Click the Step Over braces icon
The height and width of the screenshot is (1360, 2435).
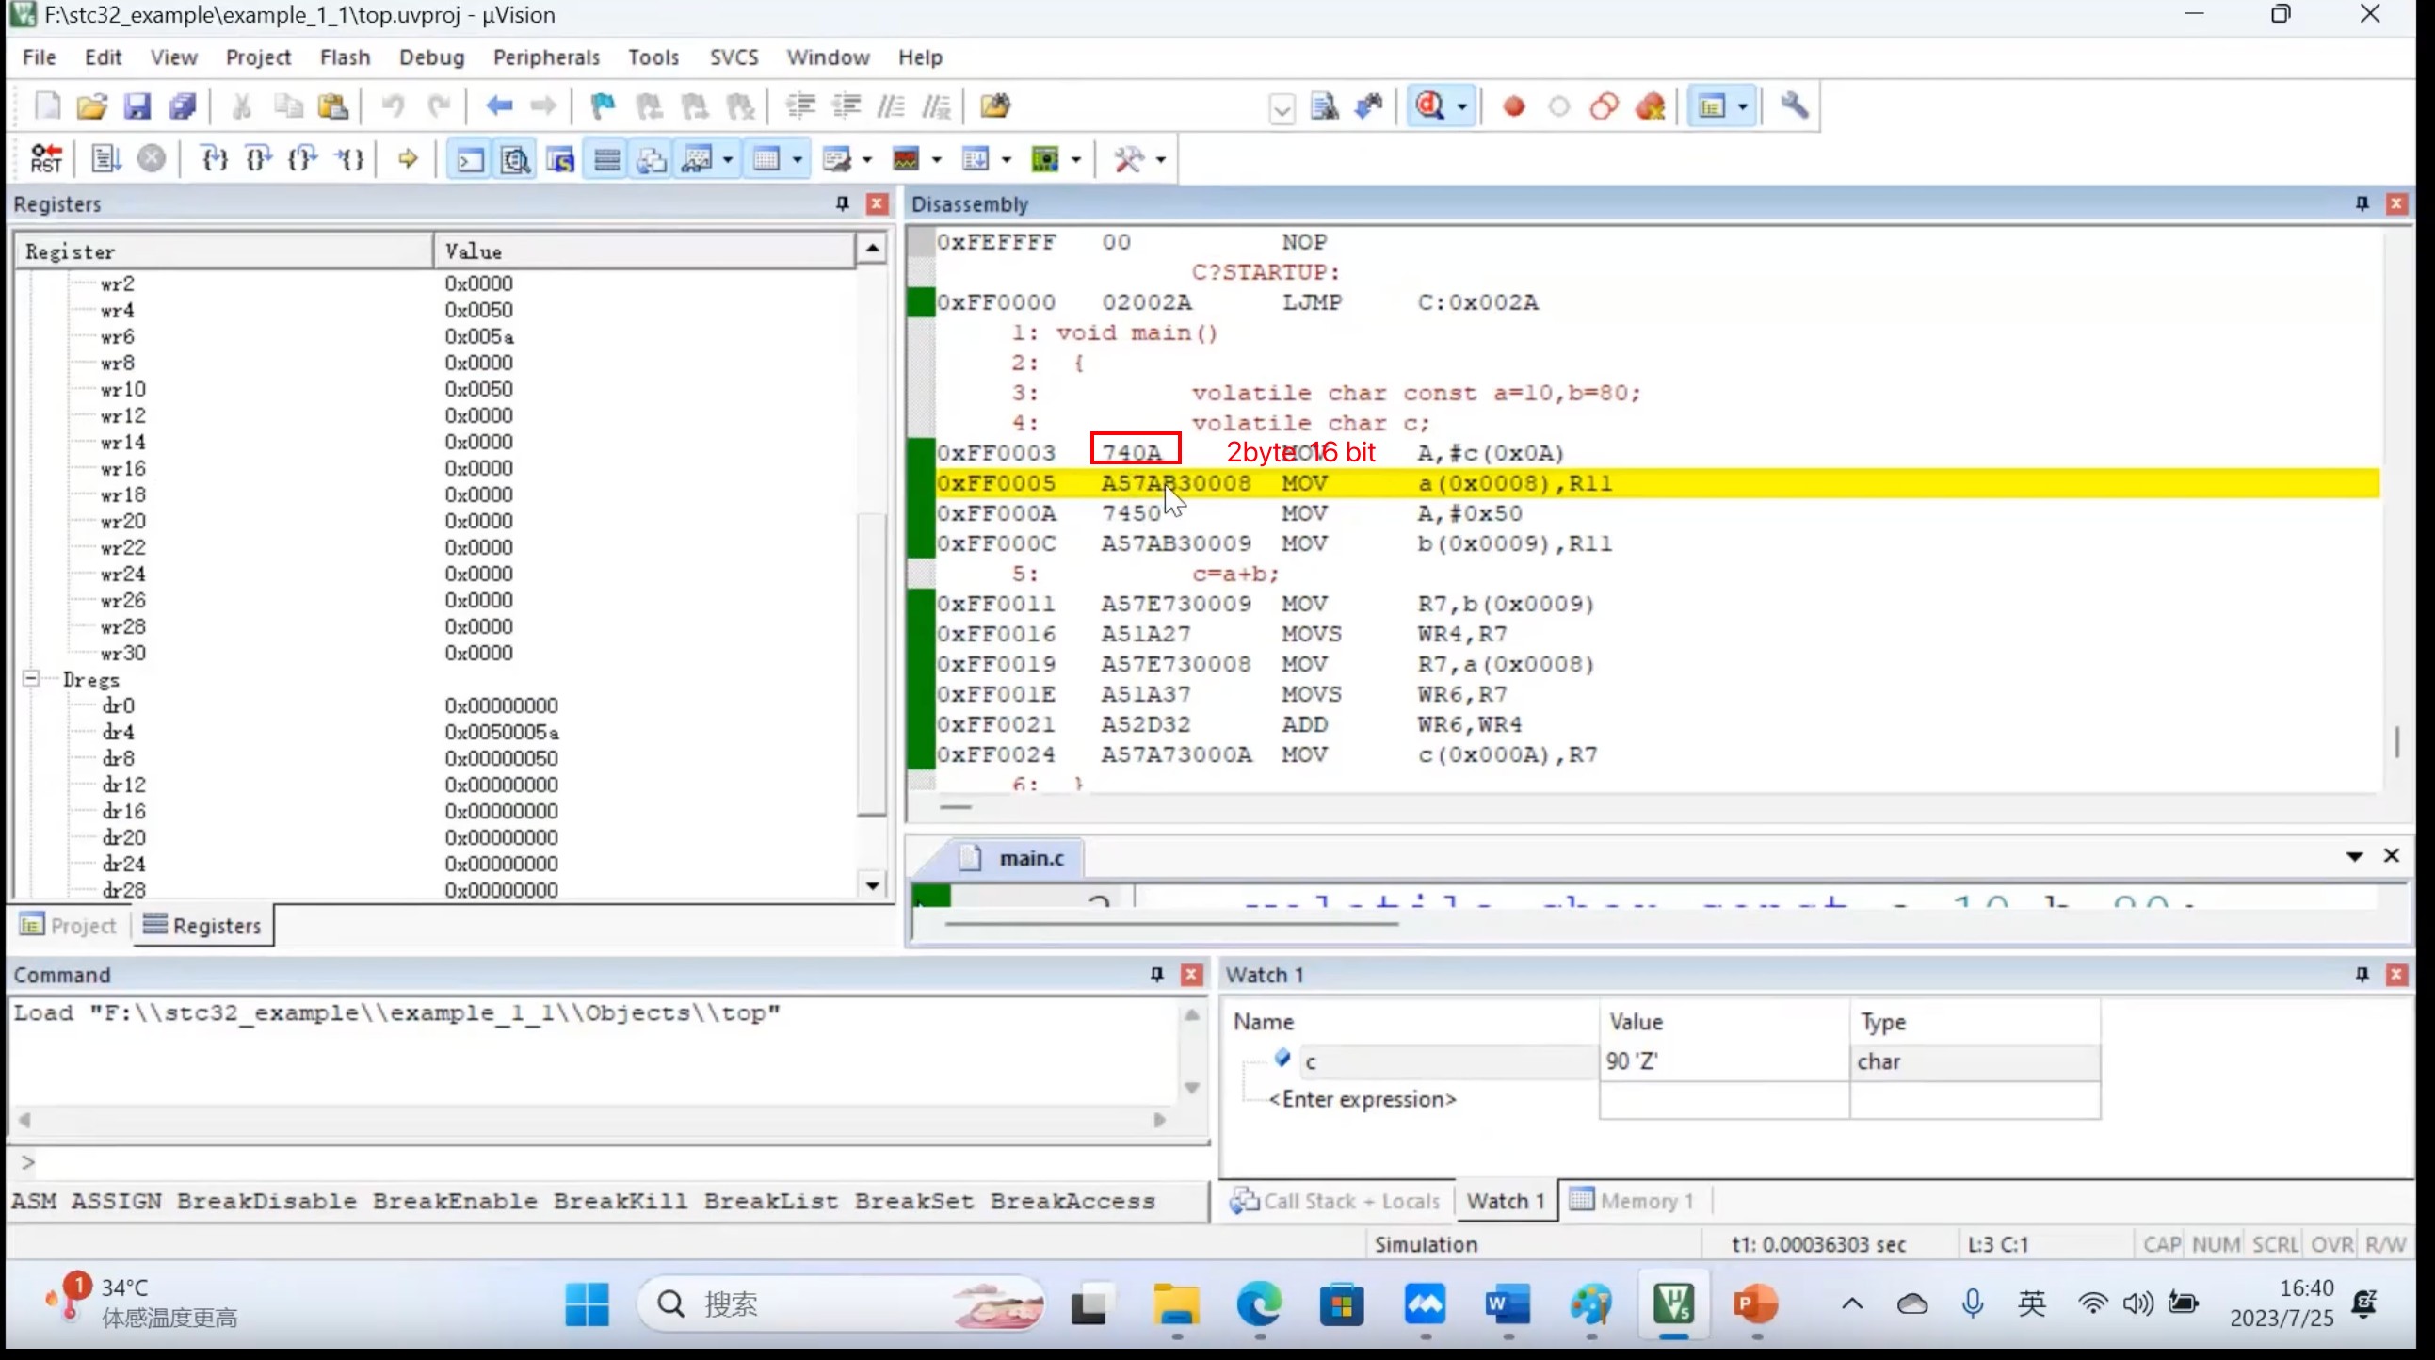259,159
